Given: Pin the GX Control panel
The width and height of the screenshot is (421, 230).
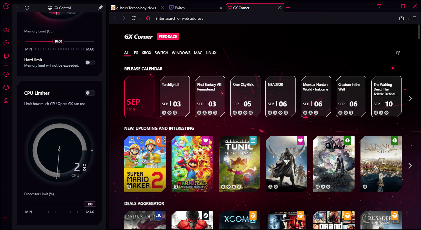Looking at the screenshot, I should click(x=100, y=8).
